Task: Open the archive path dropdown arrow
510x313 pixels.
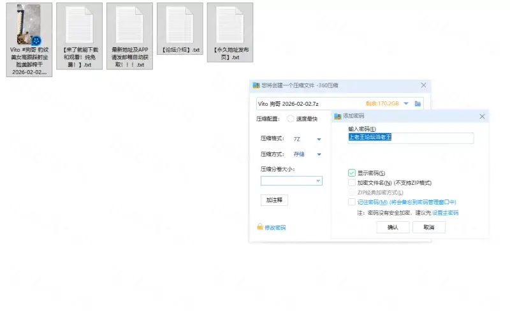Action: point(406,103)
